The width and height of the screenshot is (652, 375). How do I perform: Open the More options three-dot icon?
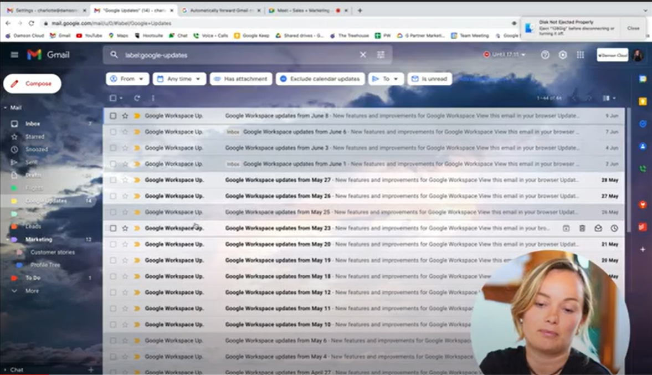coord(153,98)
